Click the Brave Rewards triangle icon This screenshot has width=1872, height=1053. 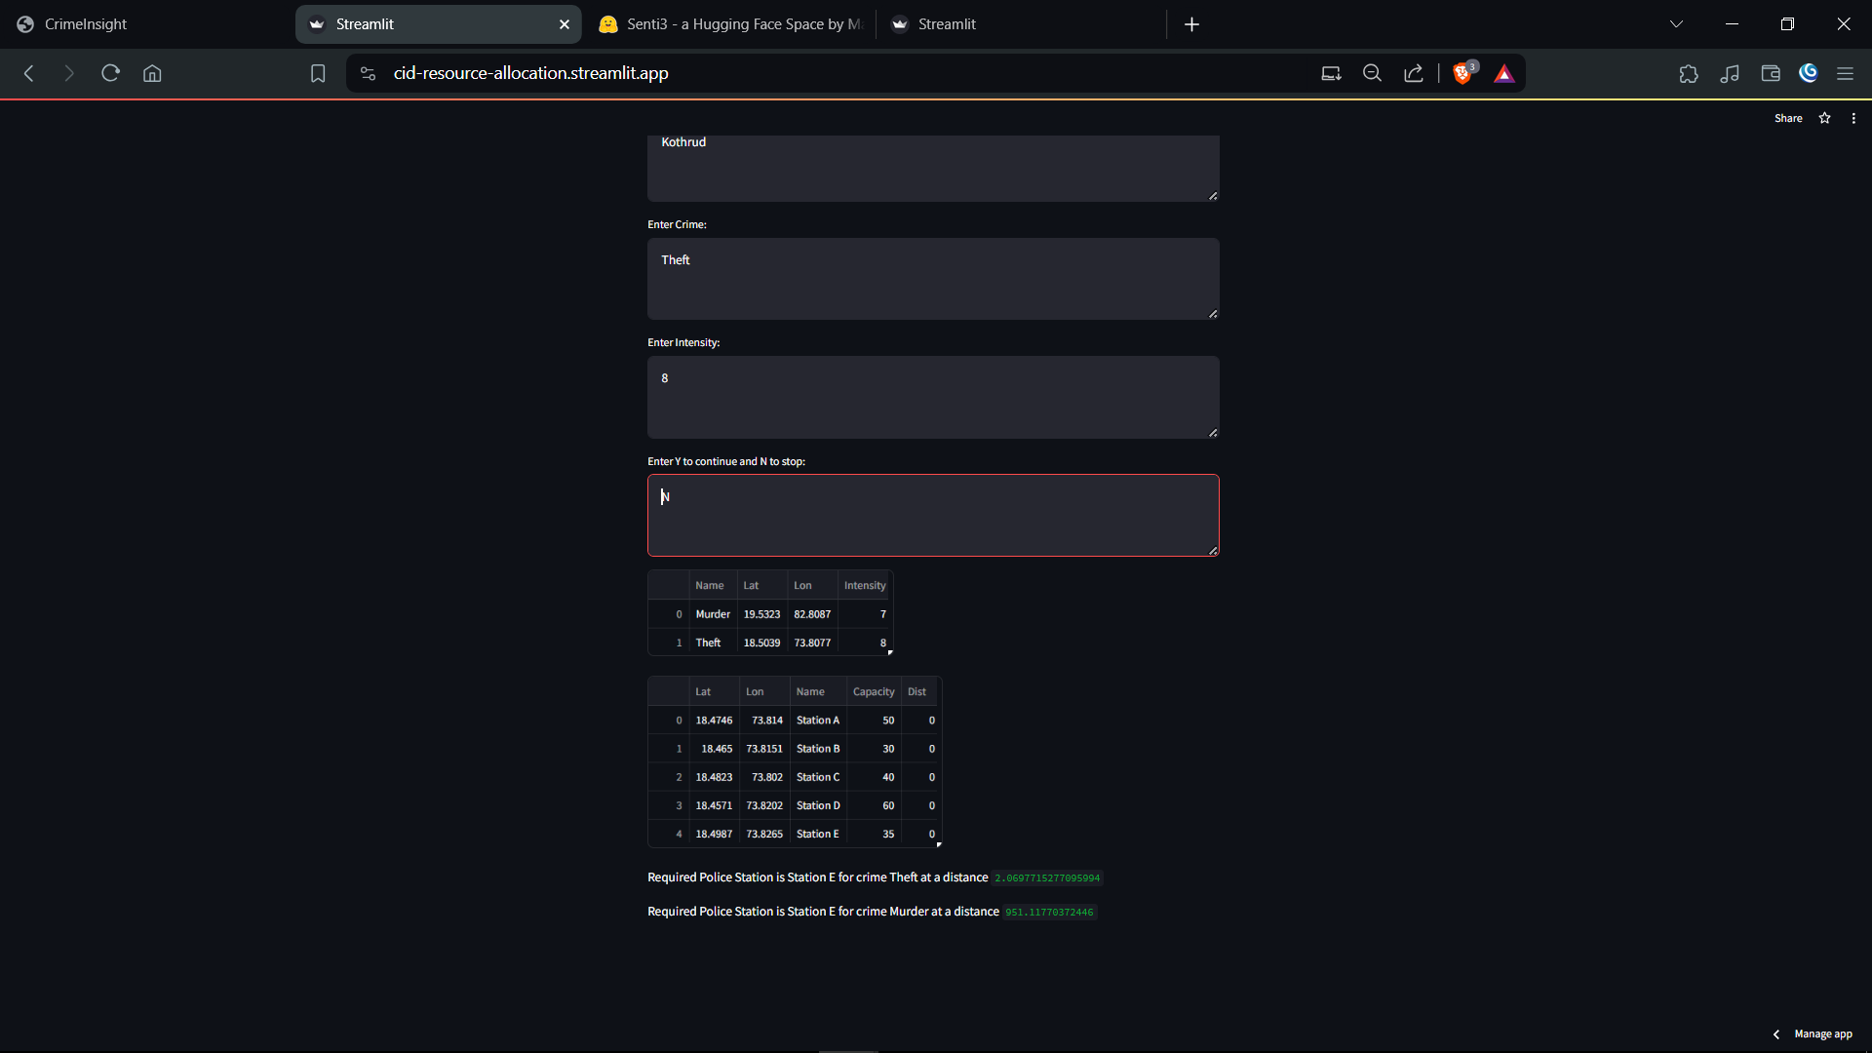click(1504, 73)
